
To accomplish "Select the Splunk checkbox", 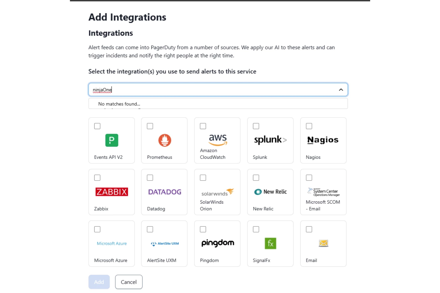I will click(x=256, y=126).
